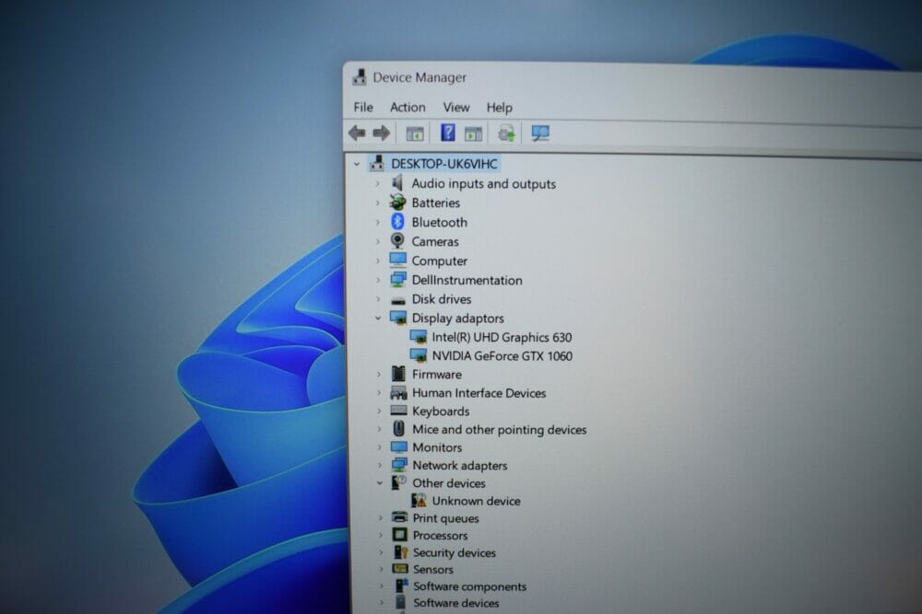Screen dimensions: 922x614
Task: Click the Disk drives icon
Action: point(398,300)
